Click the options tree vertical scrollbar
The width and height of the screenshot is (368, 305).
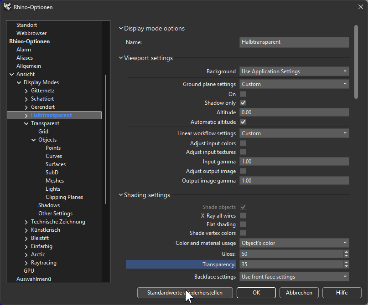pos(106,139)
